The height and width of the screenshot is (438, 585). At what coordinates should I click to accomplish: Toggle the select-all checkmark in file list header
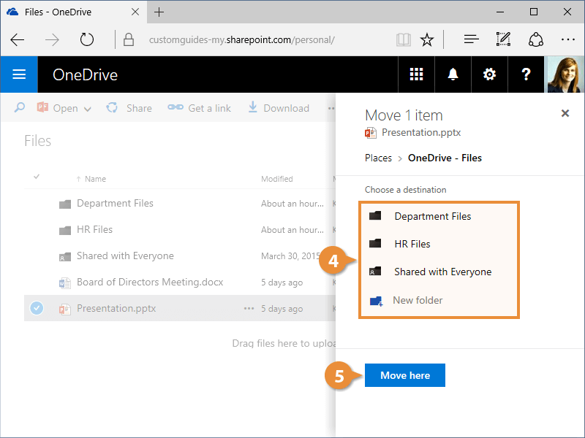[x=37, y=177]
